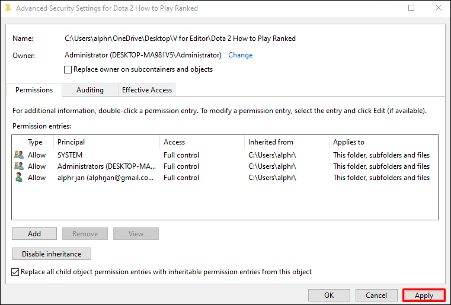Enable Replace owner on subcontainers checkbox
The image size is (451, 305).
[x=68, y=70]
